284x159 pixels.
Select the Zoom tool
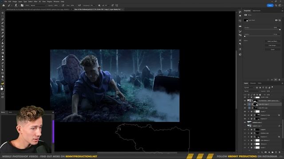pos(3,80)
